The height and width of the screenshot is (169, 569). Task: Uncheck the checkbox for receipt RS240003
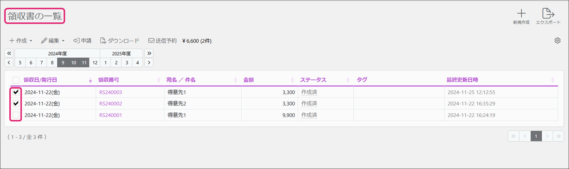pyautogui.click(x=16, y=92)
